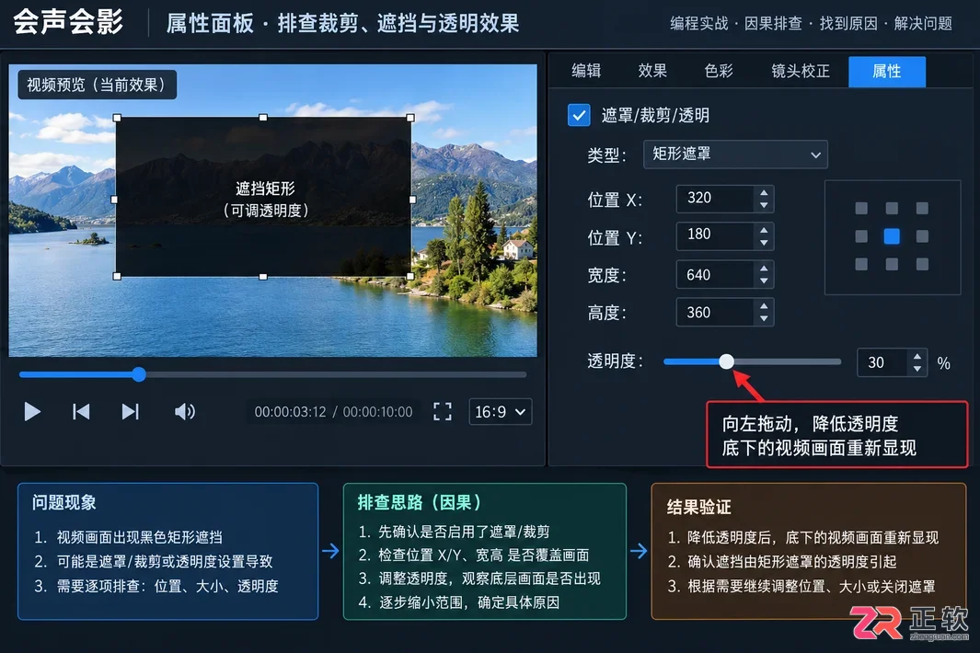Increase 位置 X with the up arrow

pos(764,192)
